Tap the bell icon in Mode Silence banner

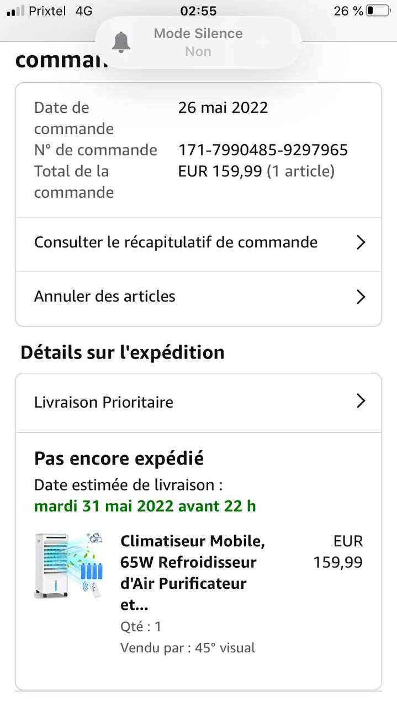(x=121, y=42)
